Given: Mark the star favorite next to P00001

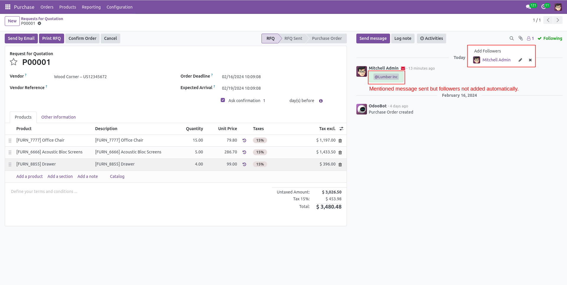Looking at the screenshot, I should pyautogui.click(x=14, y=62).
